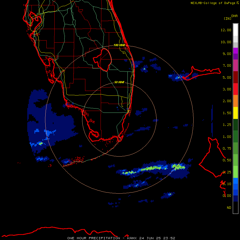Click the 50 NMI range ring label
240x240 pixels.
119,82
